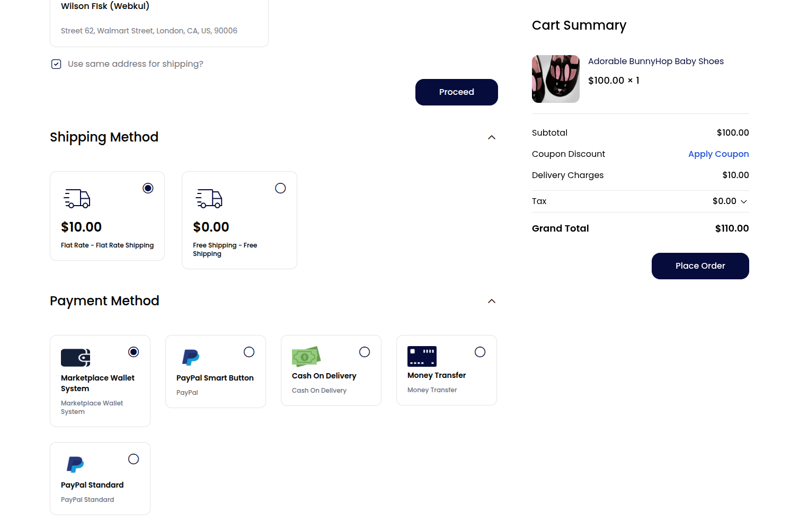Click the Marketplace Wallet System icon
The image size is (799, 530).
75,357
